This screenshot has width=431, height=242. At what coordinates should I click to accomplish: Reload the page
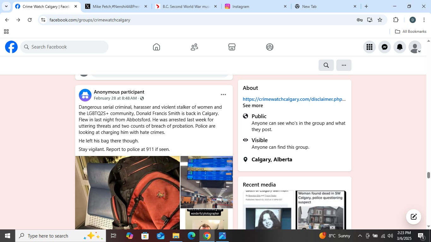point(30,20)
